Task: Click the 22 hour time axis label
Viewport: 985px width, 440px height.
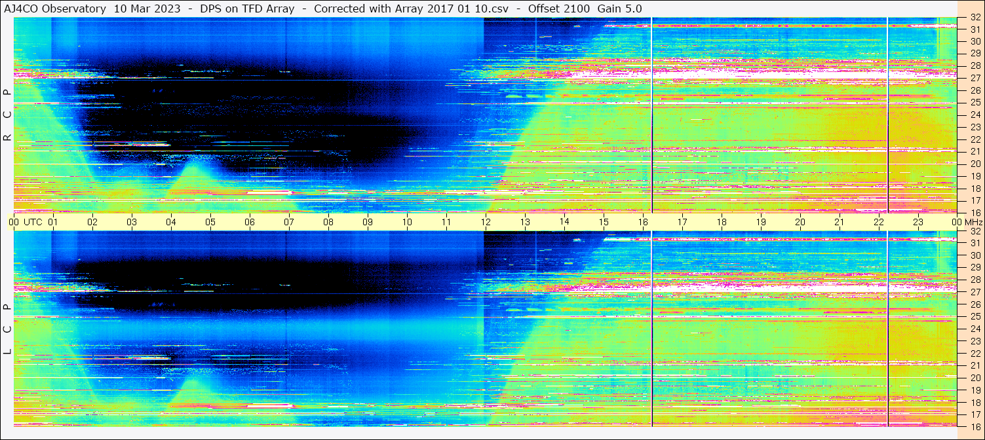Action: click(879, 222)
